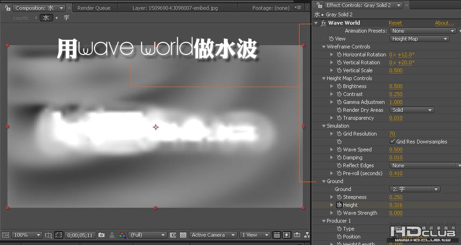Toggle the fx switch beside Wave World

(323, 23)
